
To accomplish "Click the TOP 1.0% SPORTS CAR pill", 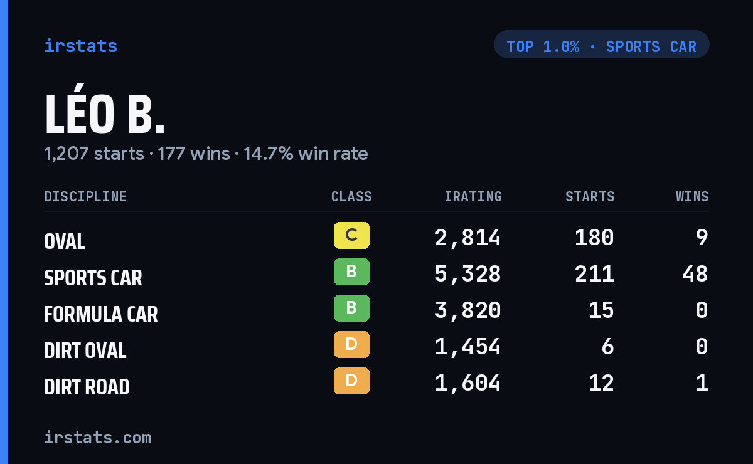I will 602,45.
